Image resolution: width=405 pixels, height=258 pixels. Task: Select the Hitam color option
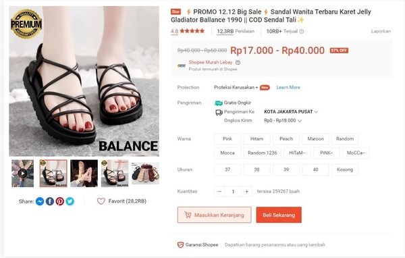pyautogui.click(x=256, y=139)
